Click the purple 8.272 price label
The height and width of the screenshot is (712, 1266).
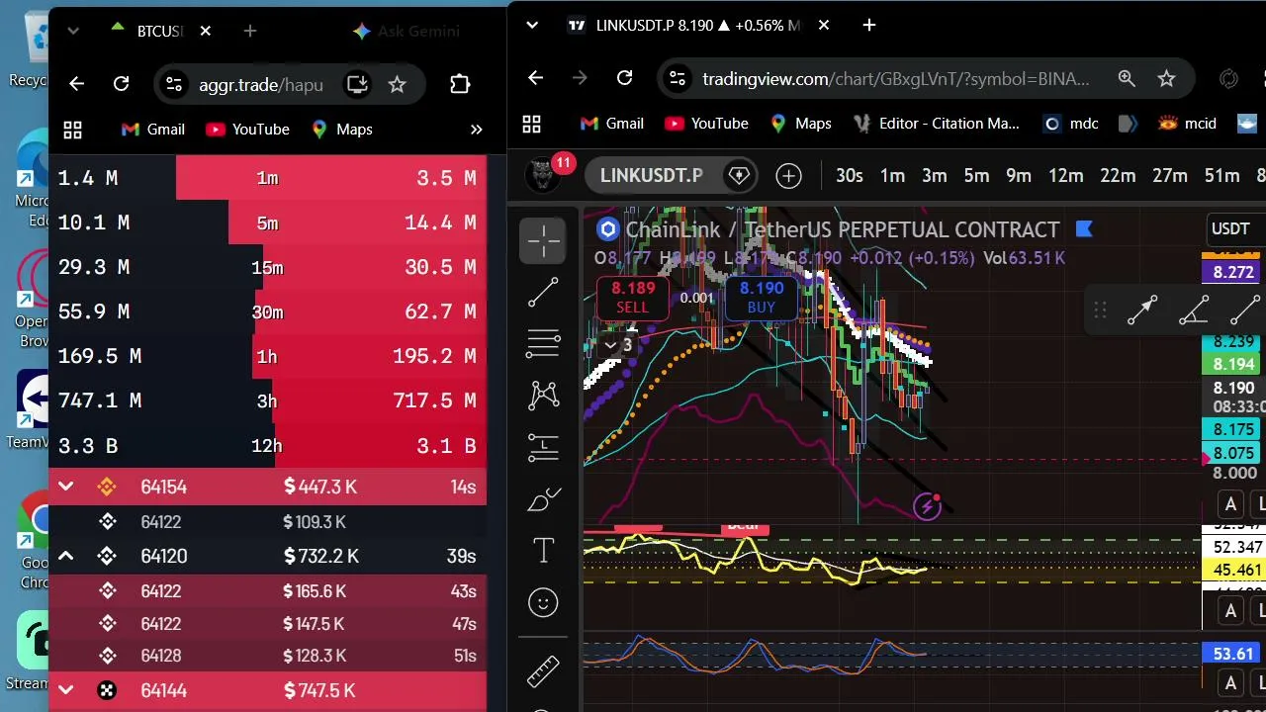pyautogui.click(x=1232, y=272)
